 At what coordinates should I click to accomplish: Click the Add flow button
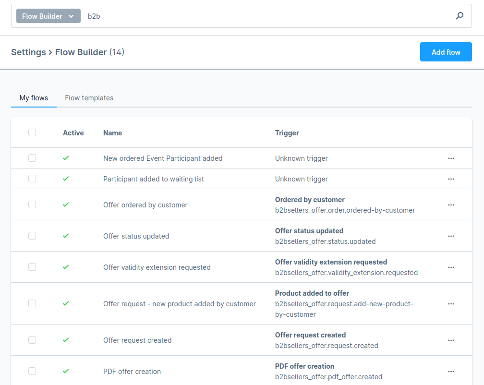point(446,52)
